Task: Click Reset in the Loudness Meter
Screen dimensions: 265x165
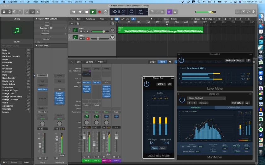Action: [162, 148]
